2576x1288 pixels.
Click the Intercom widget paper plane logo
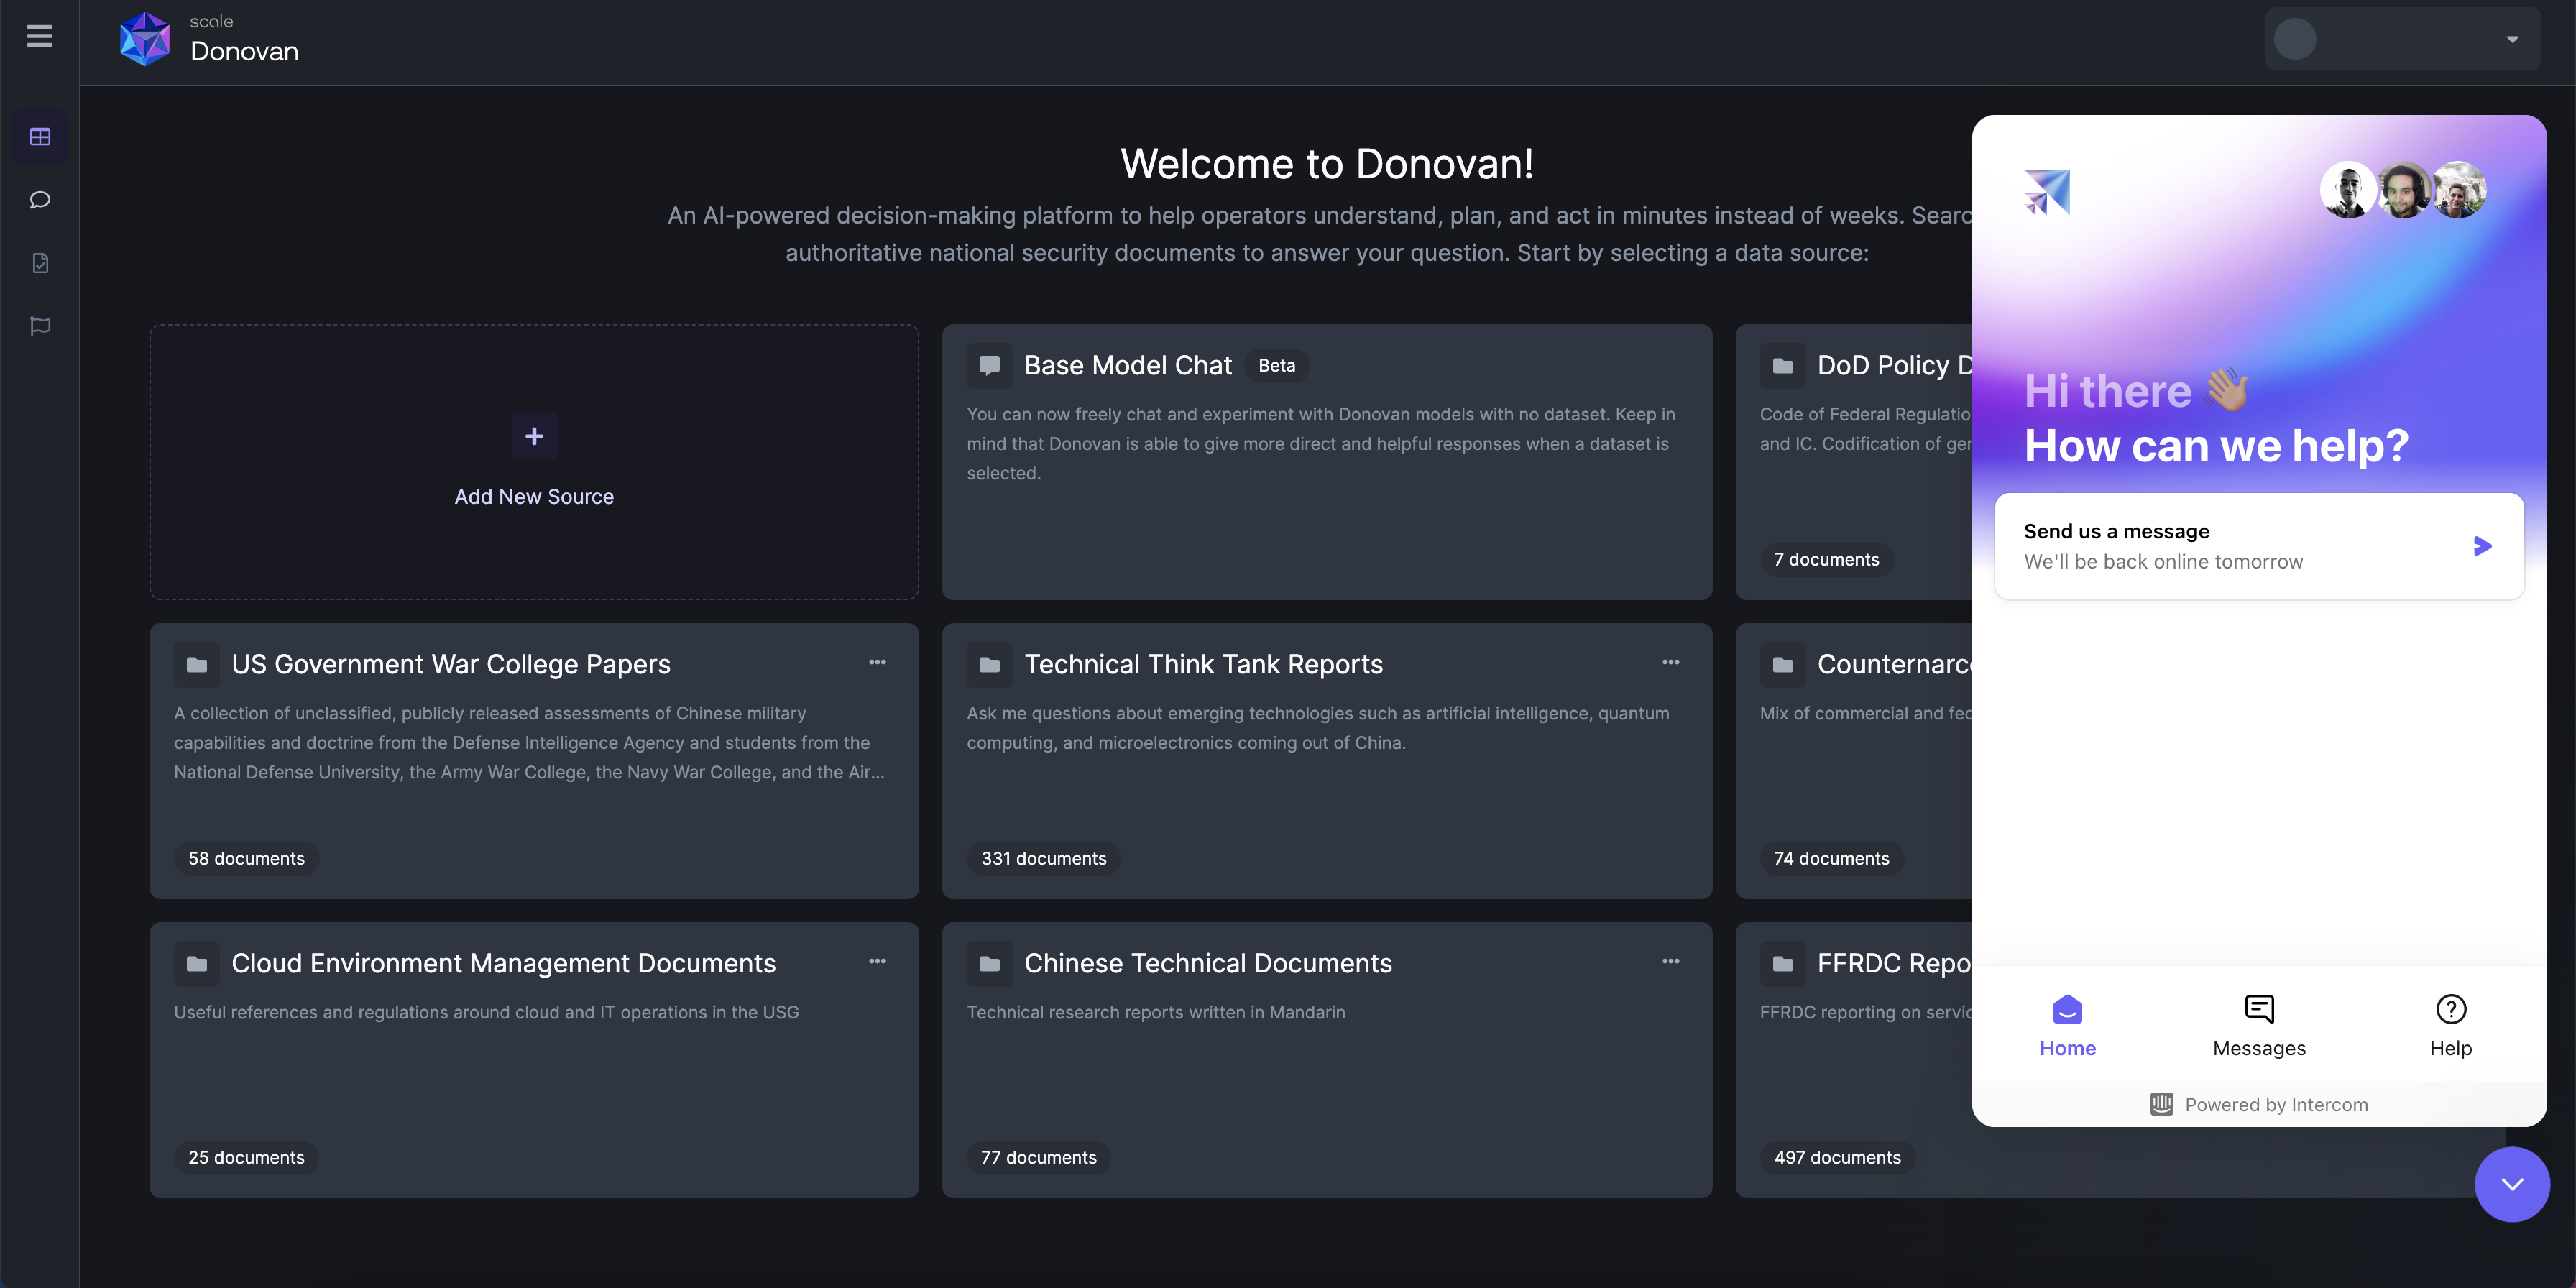pyautogui.click(x=2046, y=192)
